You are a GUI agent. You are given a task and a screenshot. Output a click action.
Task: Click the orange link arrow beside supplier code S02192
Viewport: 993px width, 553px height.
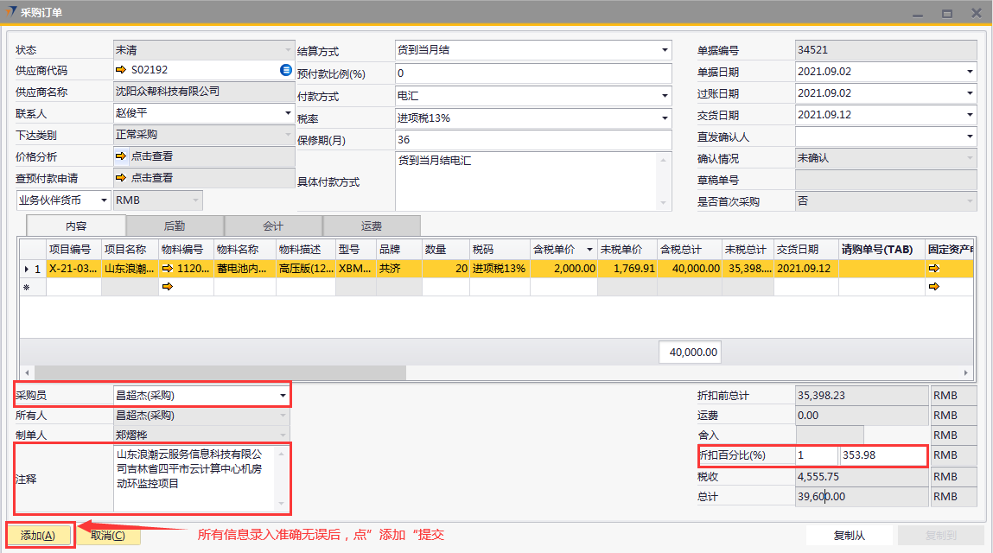(x=121, y=70)
